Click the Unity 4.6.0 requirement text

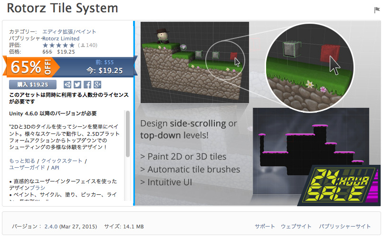[53, 114]
